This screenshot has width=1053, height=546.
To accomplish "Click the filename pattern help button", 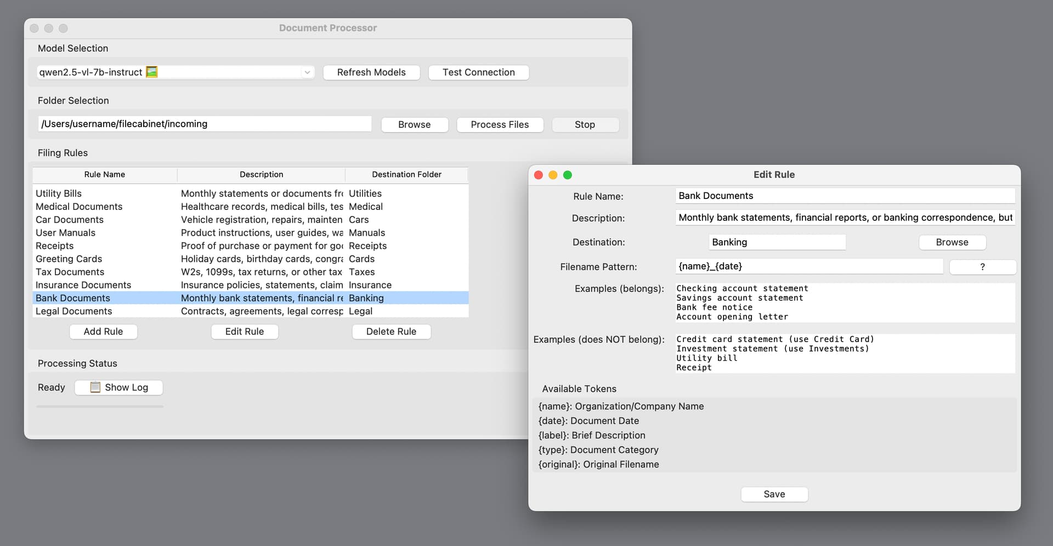I will point(982,267).
